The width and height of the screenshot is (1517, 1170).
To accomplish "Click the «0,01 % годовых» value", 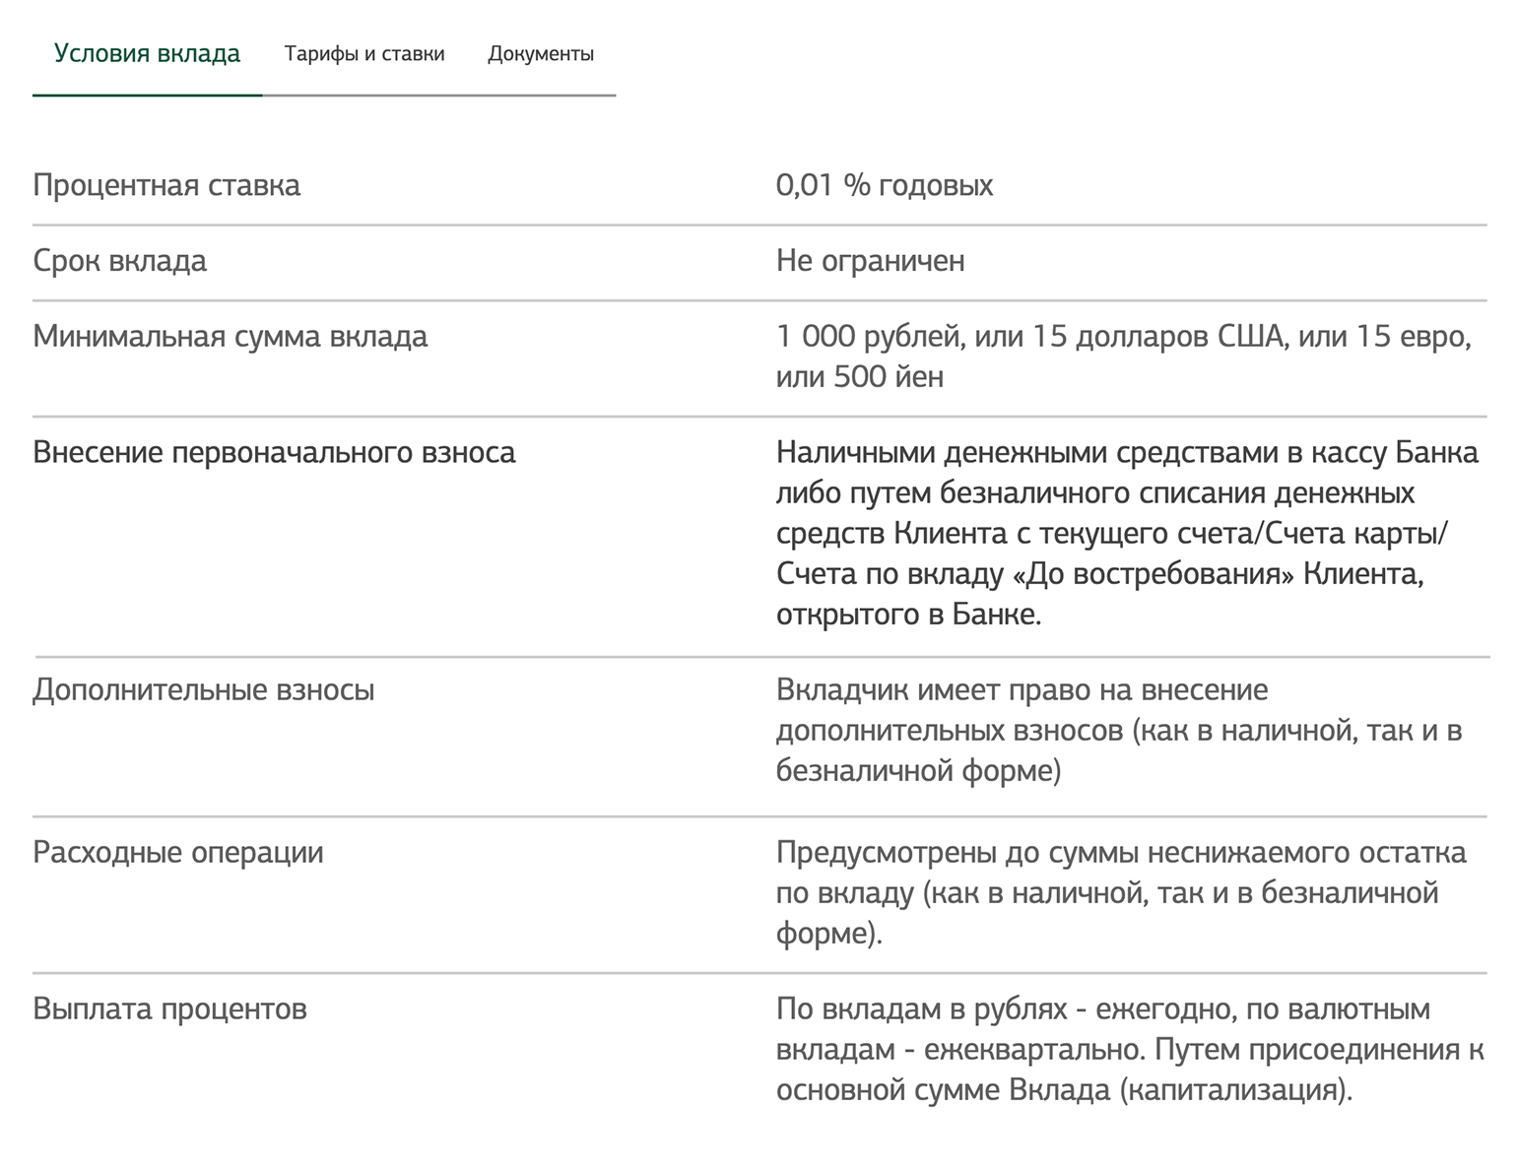I will [885, 183].
